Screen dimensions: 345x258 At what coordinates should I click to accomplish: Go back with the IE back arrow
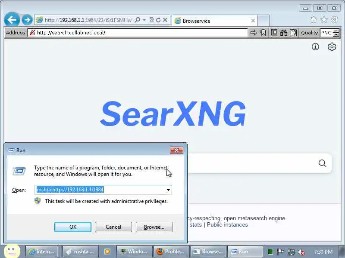pos(12,20)
